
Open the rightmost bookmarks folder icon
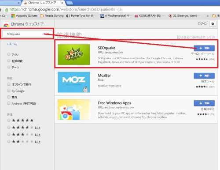[x=214, y=15]
